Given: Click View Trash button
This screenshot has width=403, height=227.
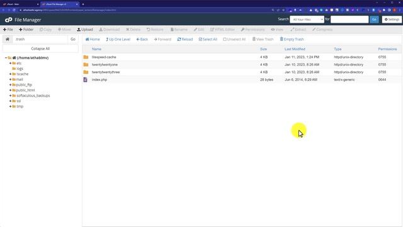Looking at the screenshot, I should (263, 39).
